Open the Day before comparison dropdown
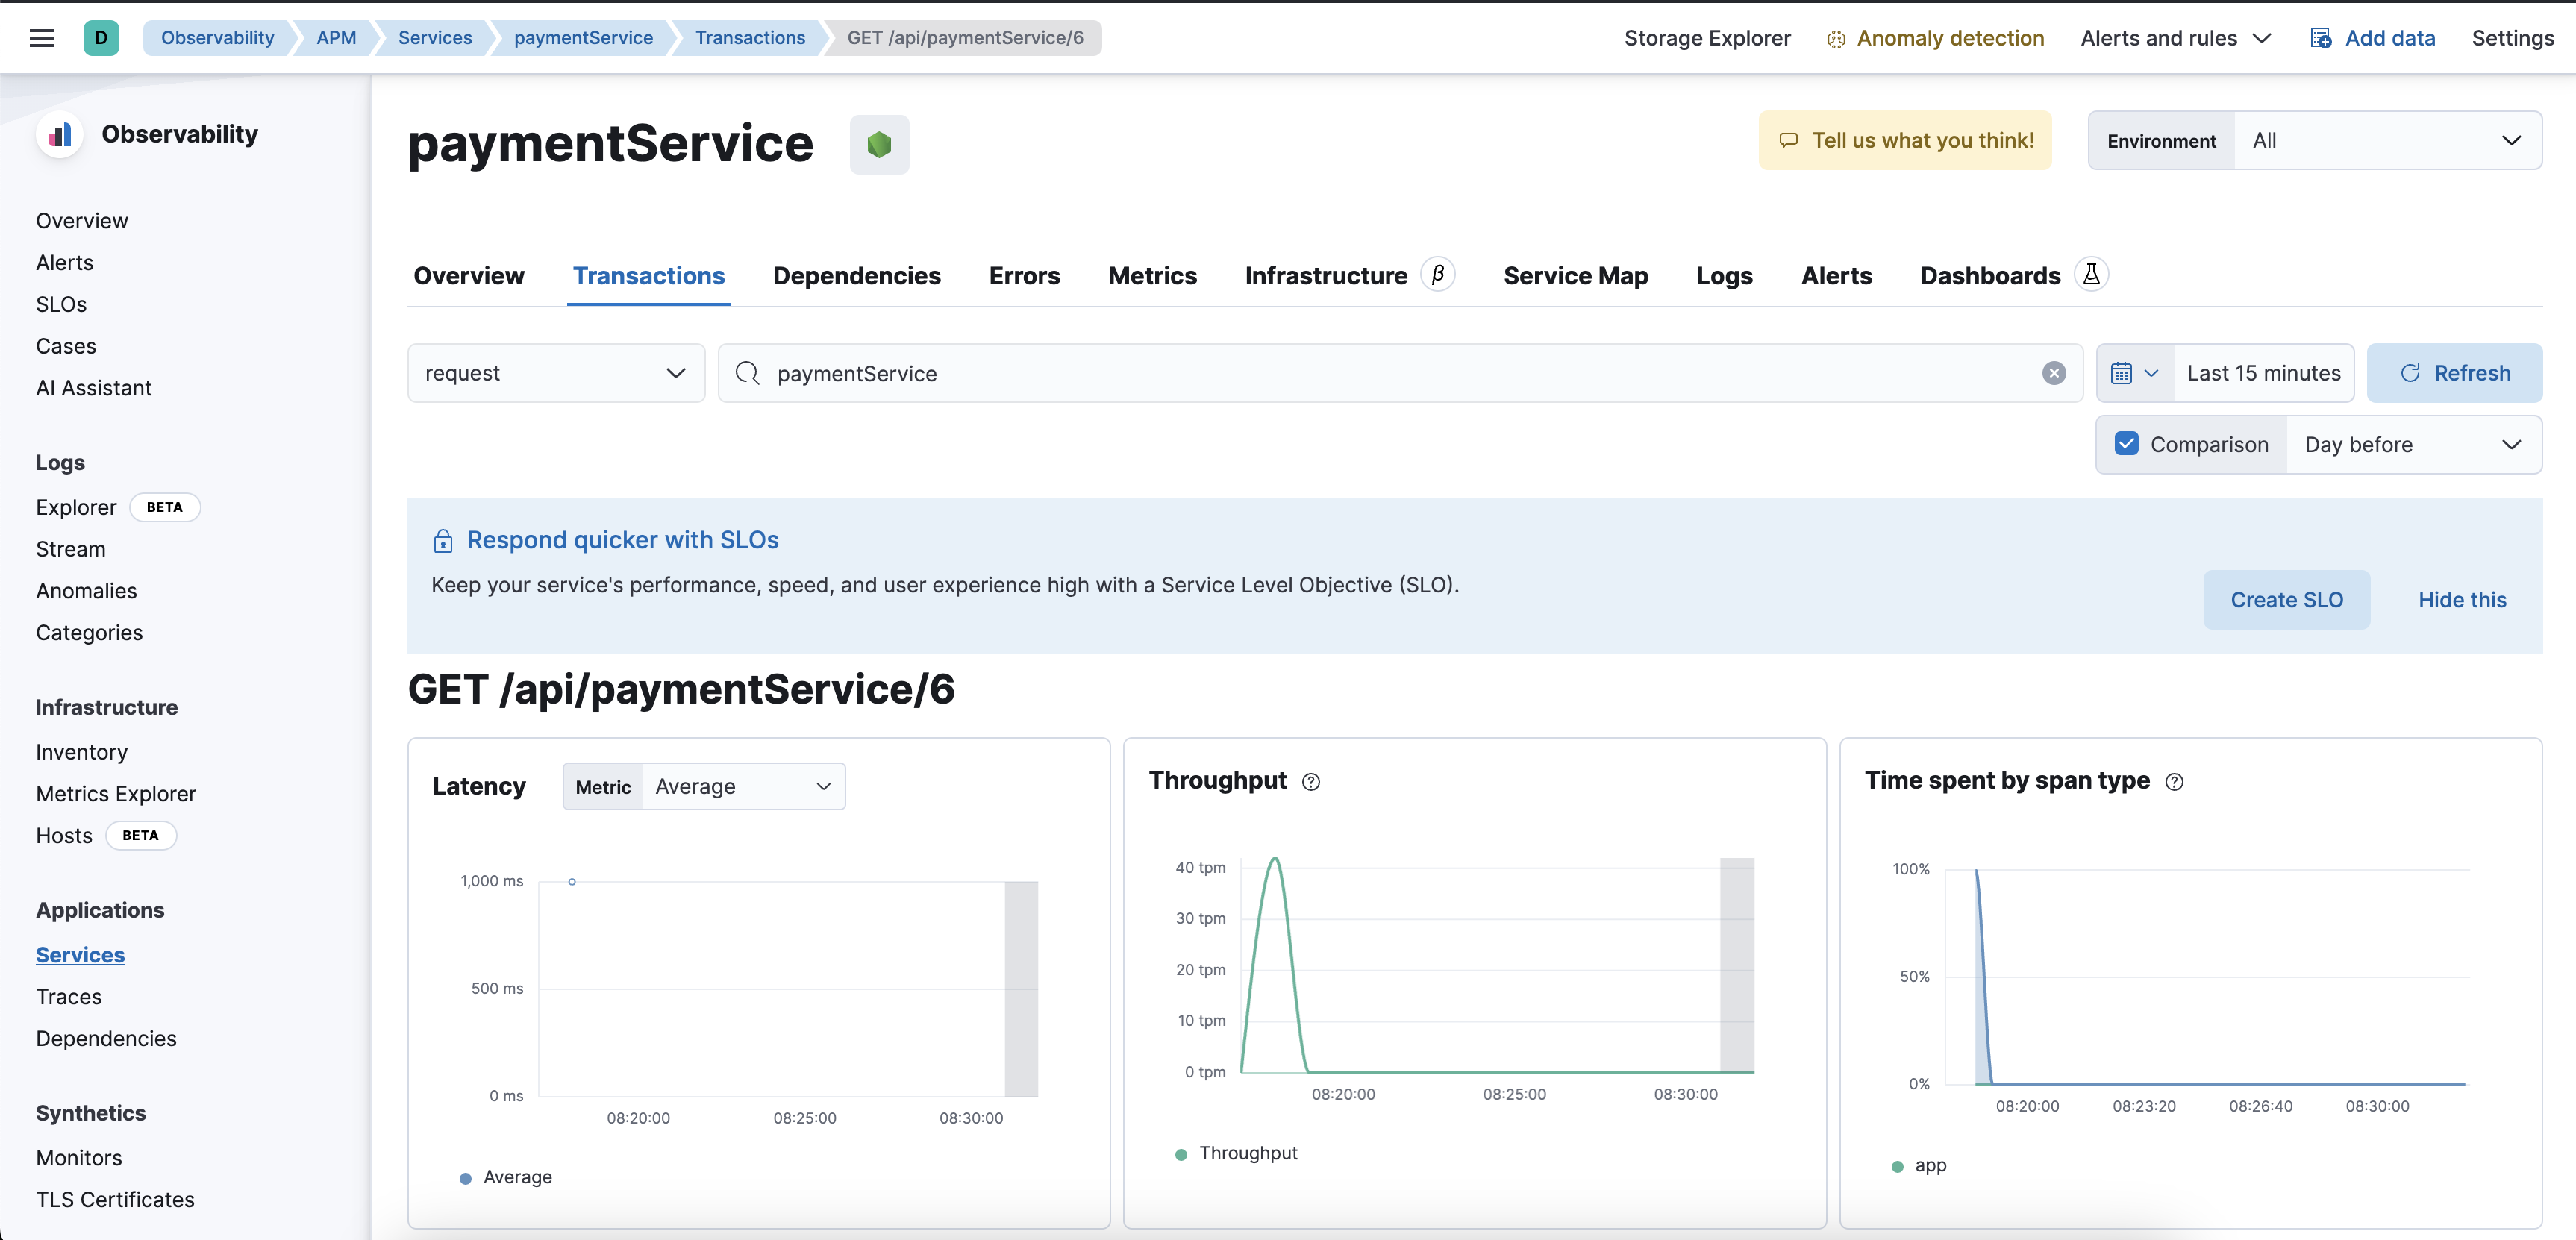The image size is (2576, 1240). point(2414,444)
